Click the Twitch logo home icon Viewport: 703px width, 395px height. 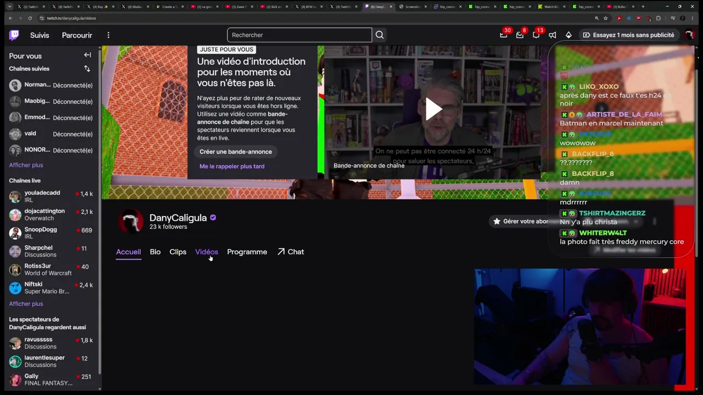click(x=14, y=35)
